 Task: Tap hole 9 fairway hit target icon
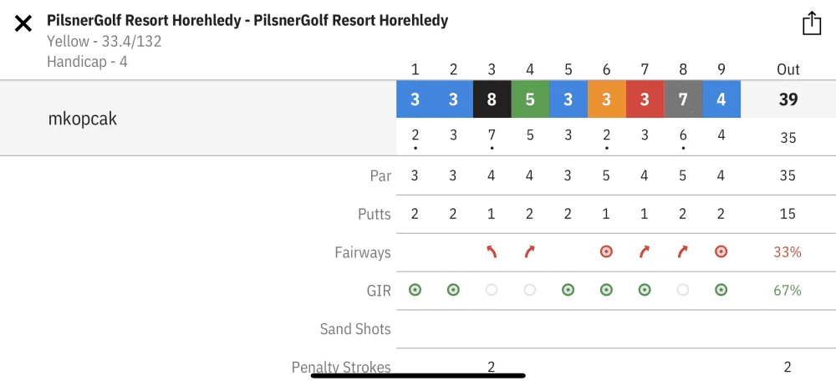pos(721,251)
